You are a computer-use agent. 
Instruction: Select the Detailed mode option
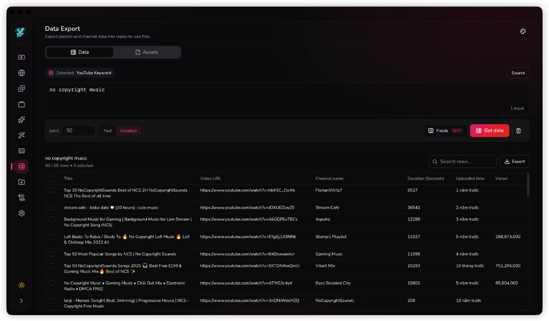tap(129, 131)
